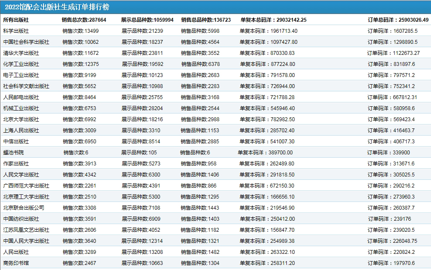
Task: Select the 人民文学出版社 publisher name
Action: point(21,175)
